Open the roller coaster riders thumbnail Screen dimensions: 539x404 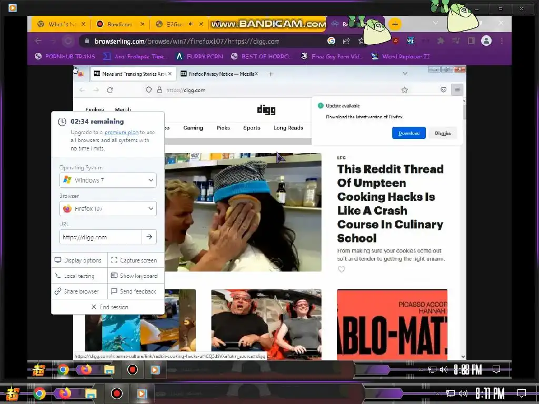tap(266, 324)
